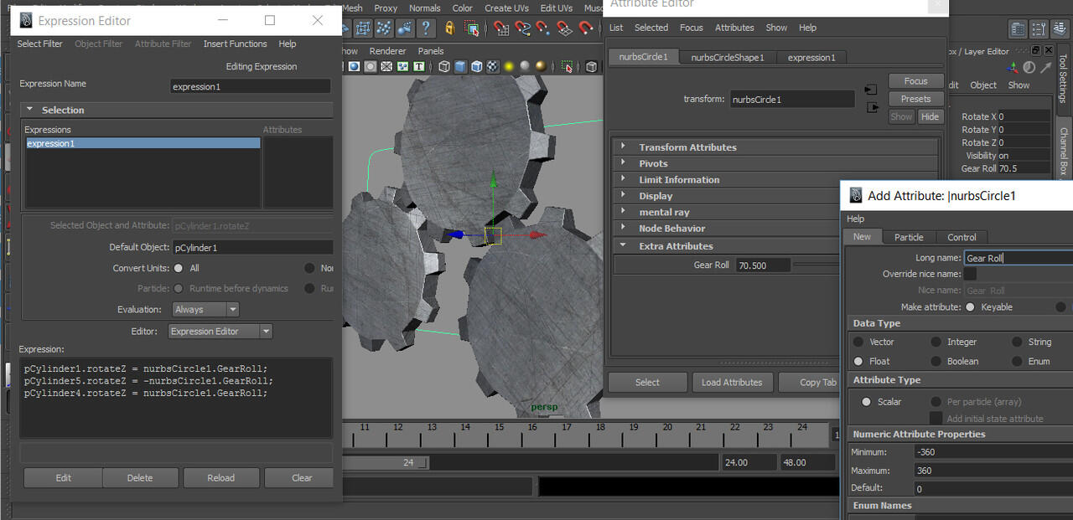
Task: Switch viewport to wireframe cube icon
Action: point(444,66)
